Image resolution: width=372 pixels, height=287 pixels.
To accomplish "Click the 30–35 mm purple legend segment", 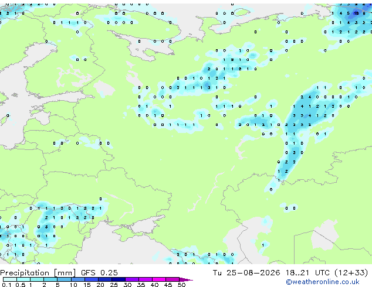I will tap(132, 279).
